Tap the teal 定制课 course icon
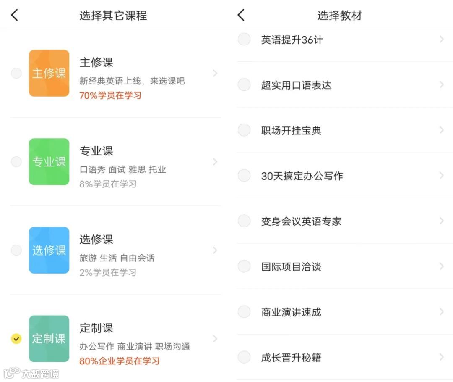 coord(49,339)
